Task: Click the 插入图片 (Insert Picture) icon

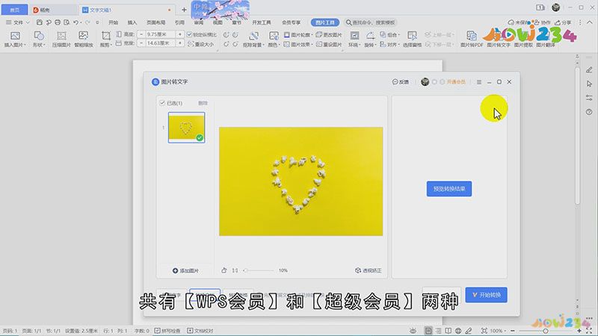Action: point(15,36)
